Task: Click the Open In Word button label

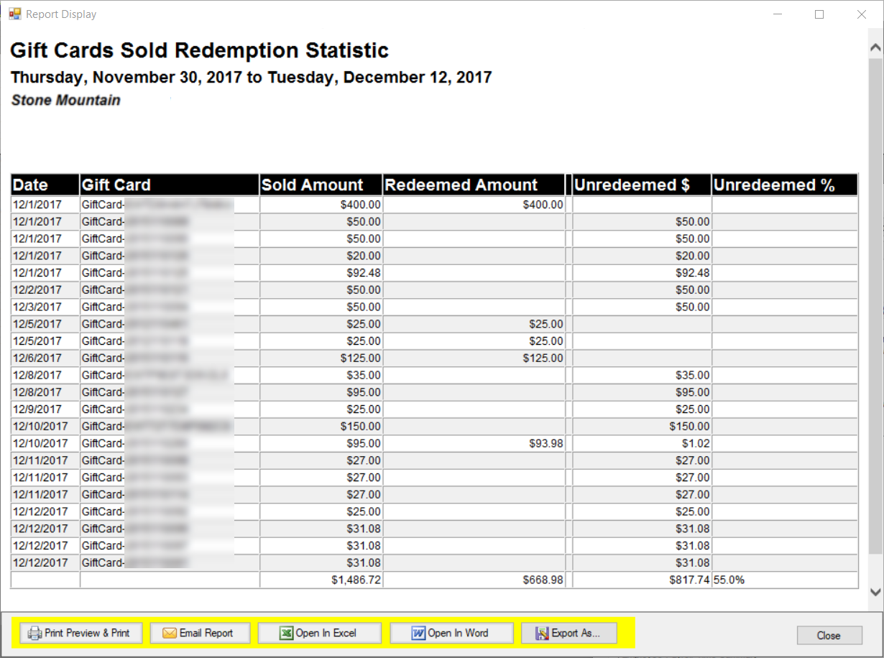Action: 458,633
